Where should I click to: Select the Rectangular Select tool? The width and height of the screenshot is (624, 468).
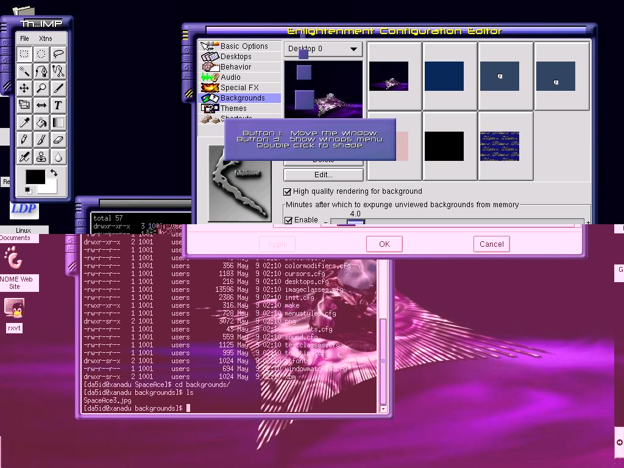24,54
